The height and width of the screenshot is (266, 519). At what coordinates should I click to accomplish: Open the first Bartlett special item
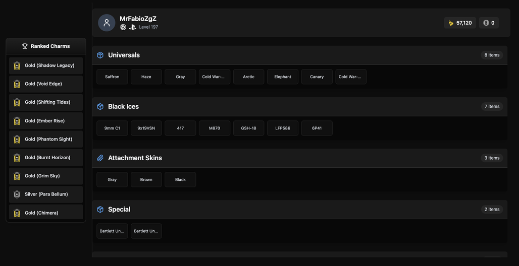tap(112, 231)
